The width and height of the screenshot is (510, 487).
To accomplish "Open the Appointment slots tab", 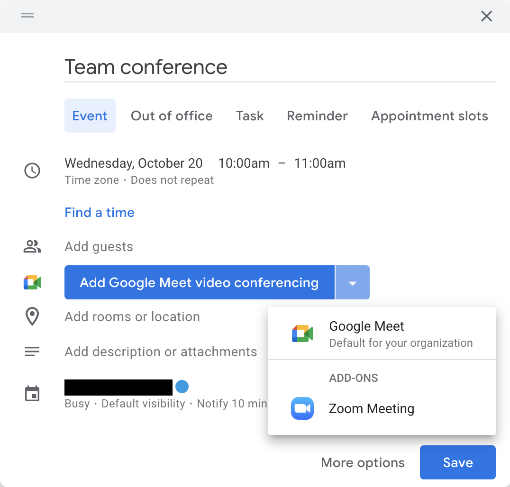I will point(430,116).
